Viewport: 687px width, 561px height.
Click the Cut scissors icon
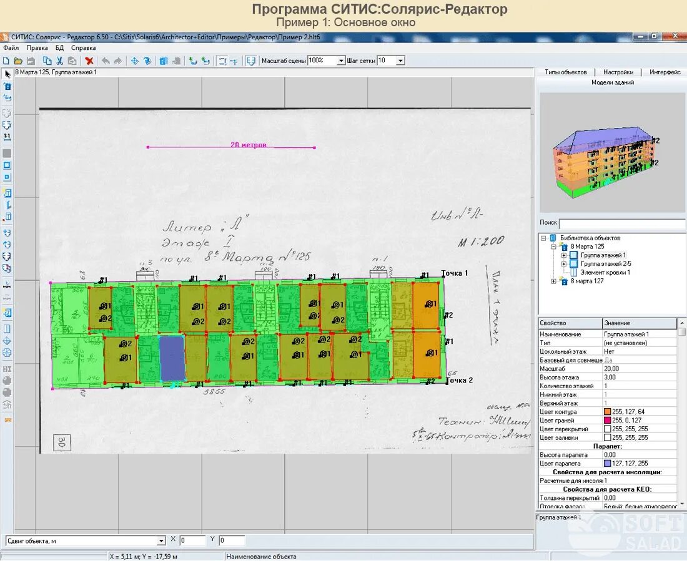coord(59,61)
